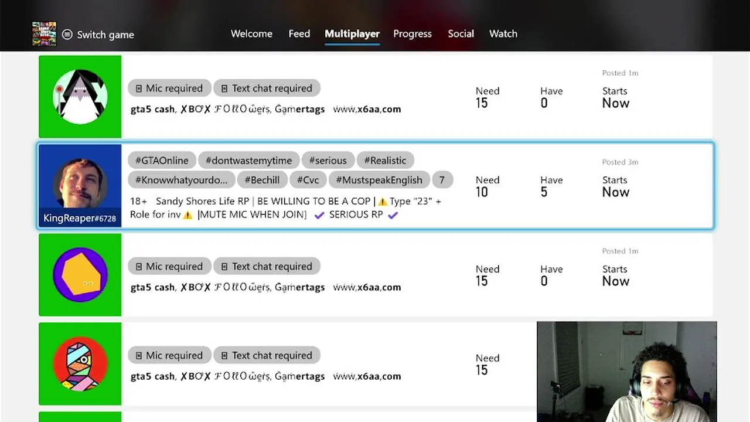Click 'Need 10' in the KingReaper post
750x422 pixels.
487,186
